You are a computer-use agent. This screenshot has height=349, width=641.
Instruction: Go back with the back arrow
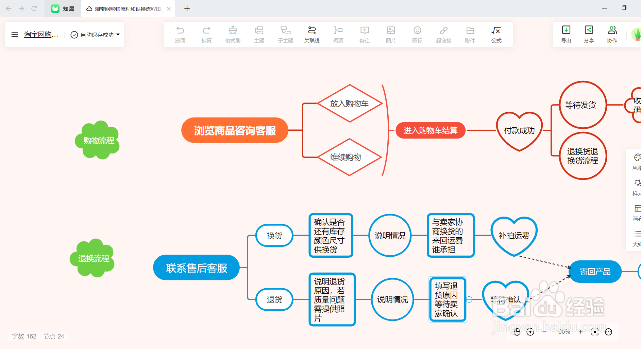tap(9, 8)
